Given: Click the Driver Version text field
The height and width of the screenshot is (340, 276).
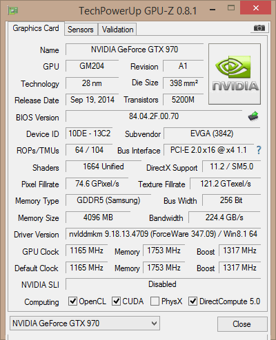Looking at the screenshot, I should (x=163, y=234).
